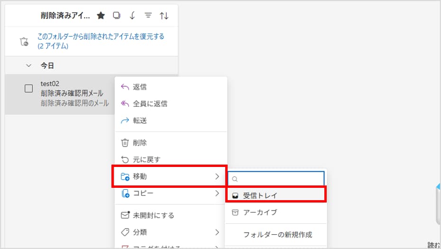Viewport: 441px width, 249px height.
Task: Select 未開封にする in the context menu
Action: click(153, 215)
